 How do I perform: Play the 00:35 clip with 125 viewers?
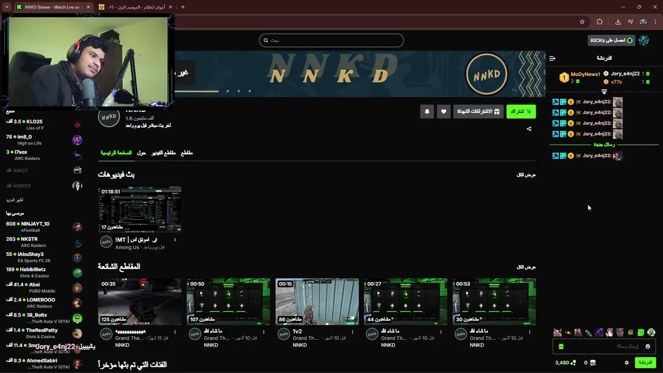point(140,302)
